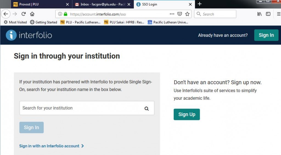Toggle the sidebar view icon
This screenshot has width=281, height=155.
point(268,14)
